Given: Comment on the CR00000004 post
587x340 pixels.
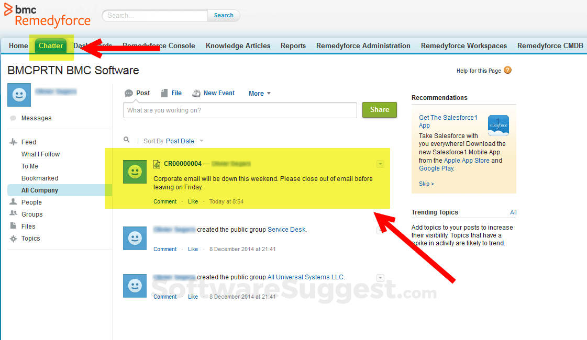Looking at the screenshot, I should (x=165, y=201).
